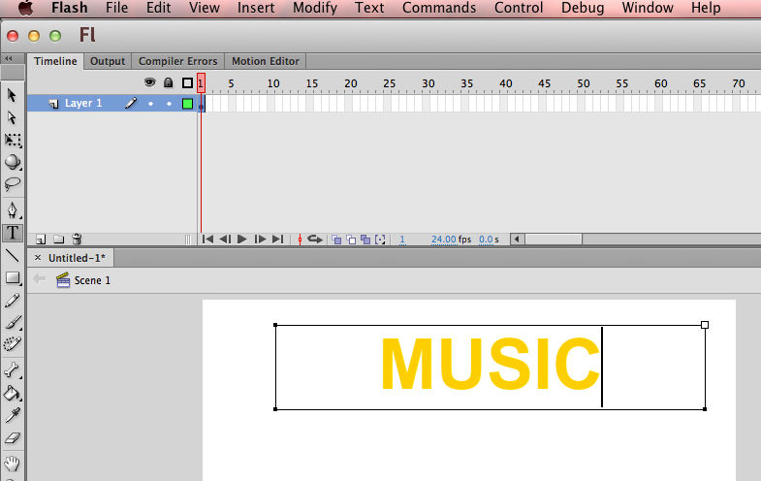The height and width of the screenshot is (481, 761).
Task: Lock or unlock all layers
Action: (x=169, y=82)
